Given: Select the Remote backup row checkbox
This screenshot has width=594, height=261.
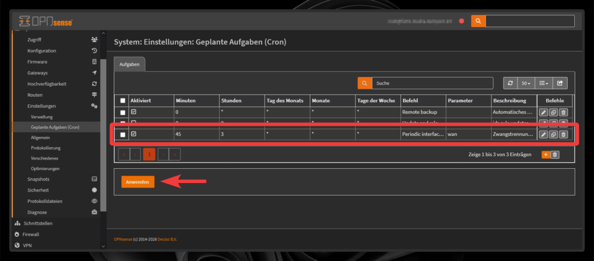Looking at the screenshot, I should [x=122, y=112].
